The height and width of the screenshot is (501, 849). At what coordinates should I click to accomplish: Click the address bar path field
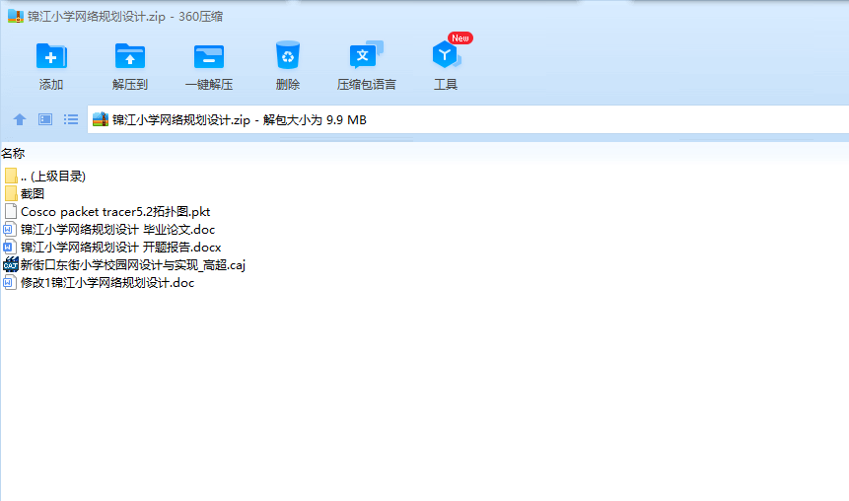(467, 119)
